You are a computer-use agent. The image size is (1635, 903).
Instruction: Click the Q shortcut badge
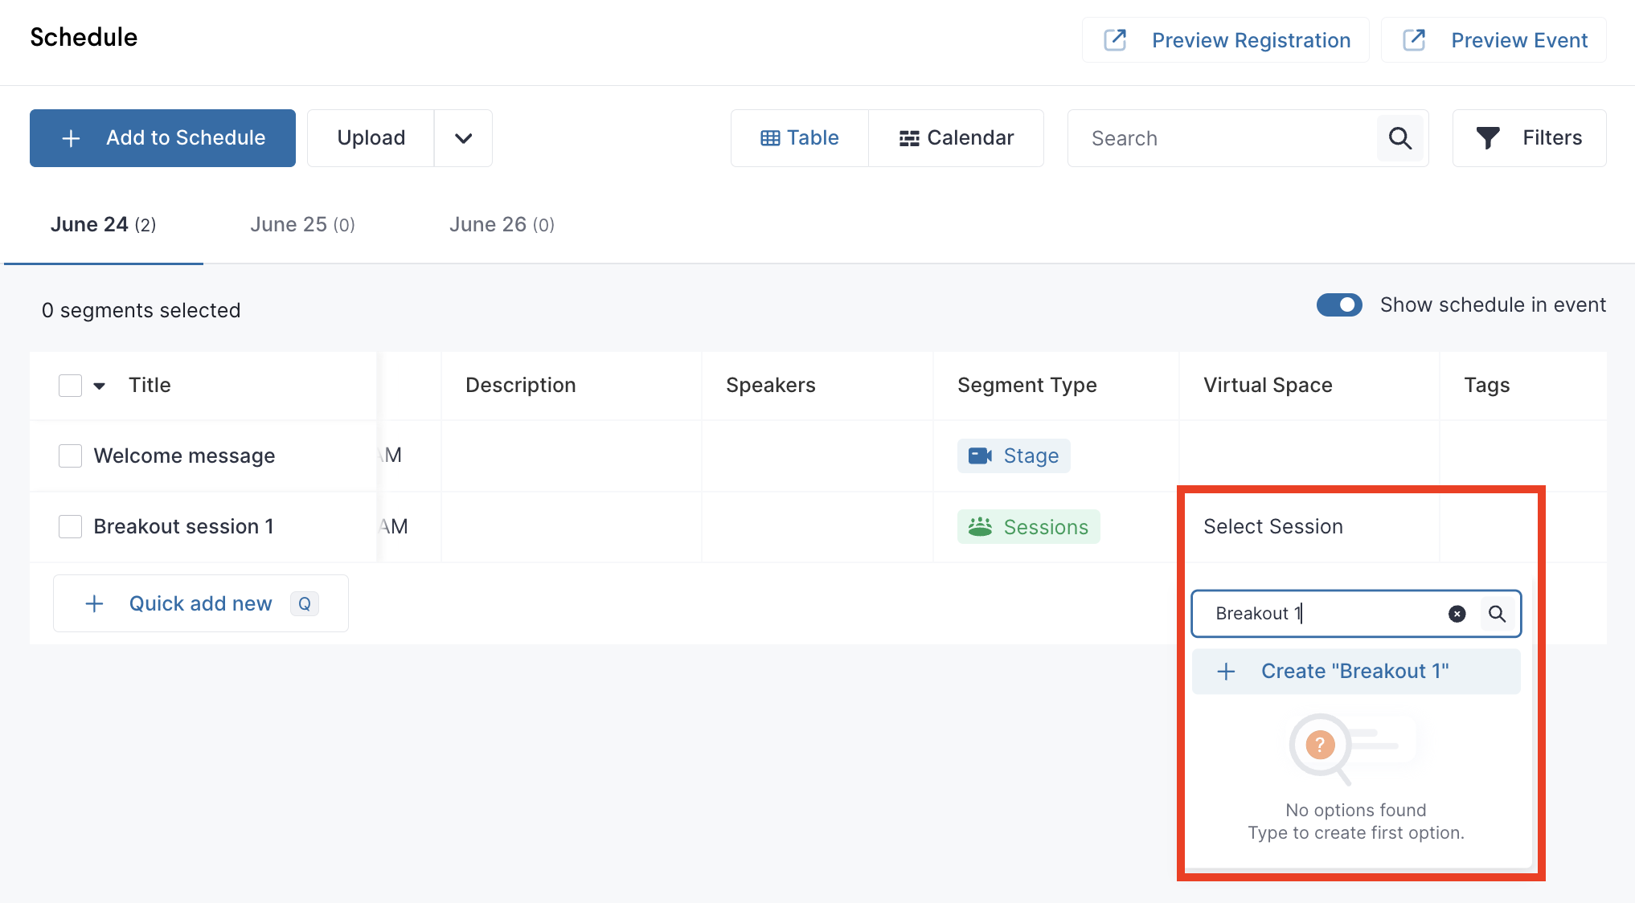305,604
